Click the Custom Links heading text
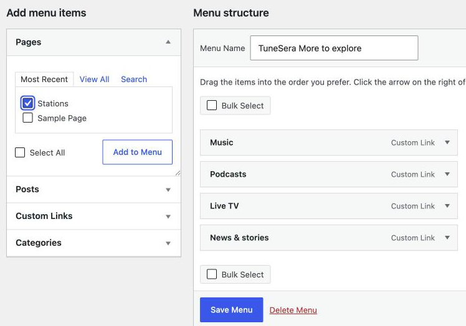466x326 pixels. (44, 216)
